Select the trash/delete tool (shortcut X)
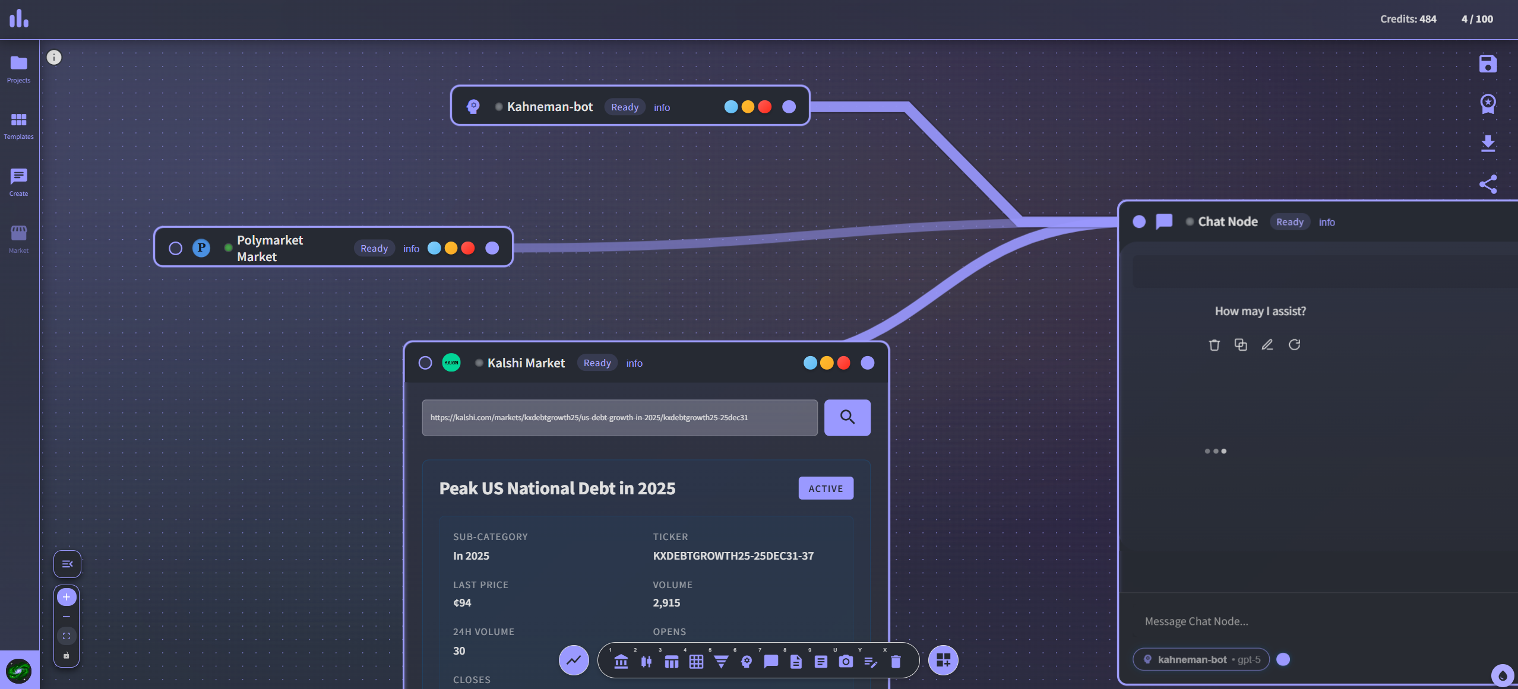The width and height of the screenshot is (1518, 689). (896, 661)
